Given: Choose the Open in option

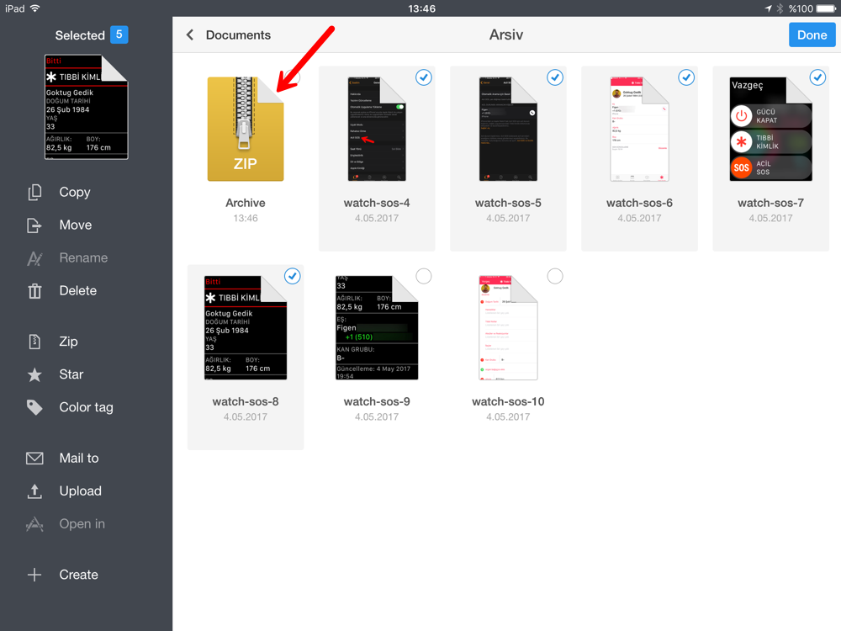Looking at the screenshot, I should (x=82, y=524).
